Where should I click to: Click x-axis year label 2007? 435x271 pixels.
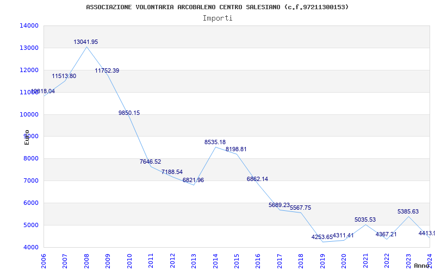click(x=65, y=260)
